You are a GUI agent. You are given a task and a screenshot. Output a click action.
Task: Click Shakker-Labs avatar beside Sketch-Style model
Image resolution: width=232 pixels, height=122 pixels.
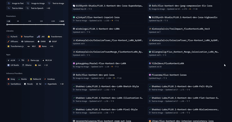point(74,86)
